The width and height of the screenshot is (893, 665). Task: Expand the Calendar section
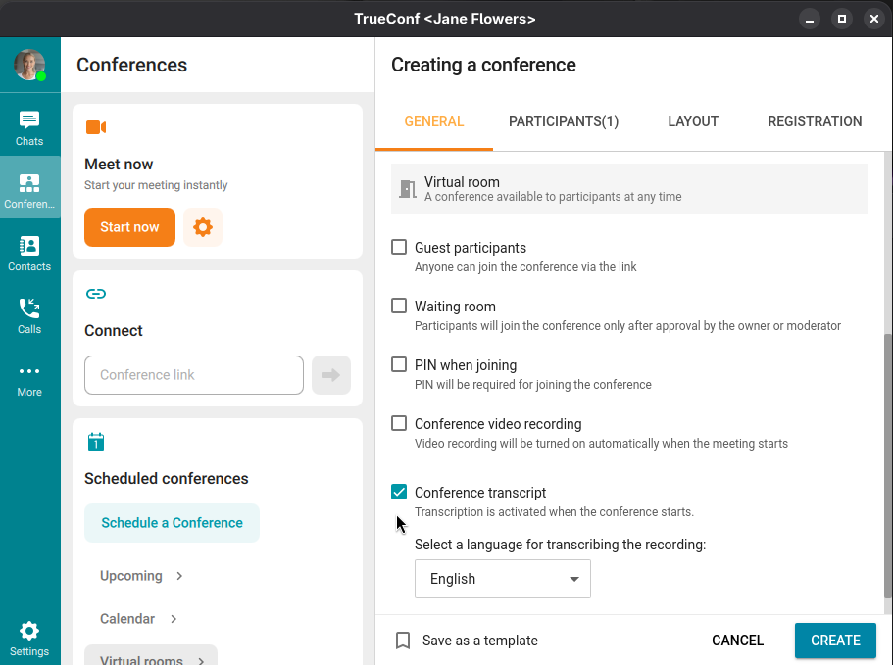click(138, 618)
